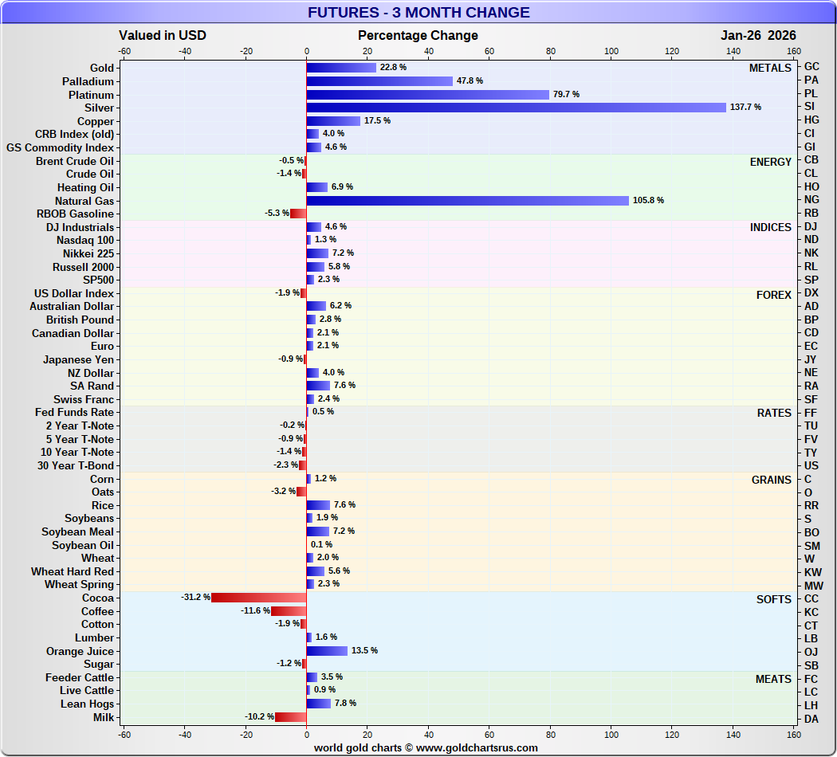Click the DJ Industrials label
Viewport: 837px width, 757px height.
click(80, 227)
